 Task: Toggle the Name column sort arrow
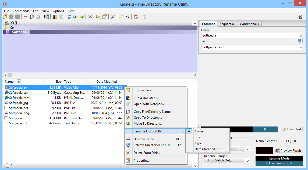click(x=19, y=82)
